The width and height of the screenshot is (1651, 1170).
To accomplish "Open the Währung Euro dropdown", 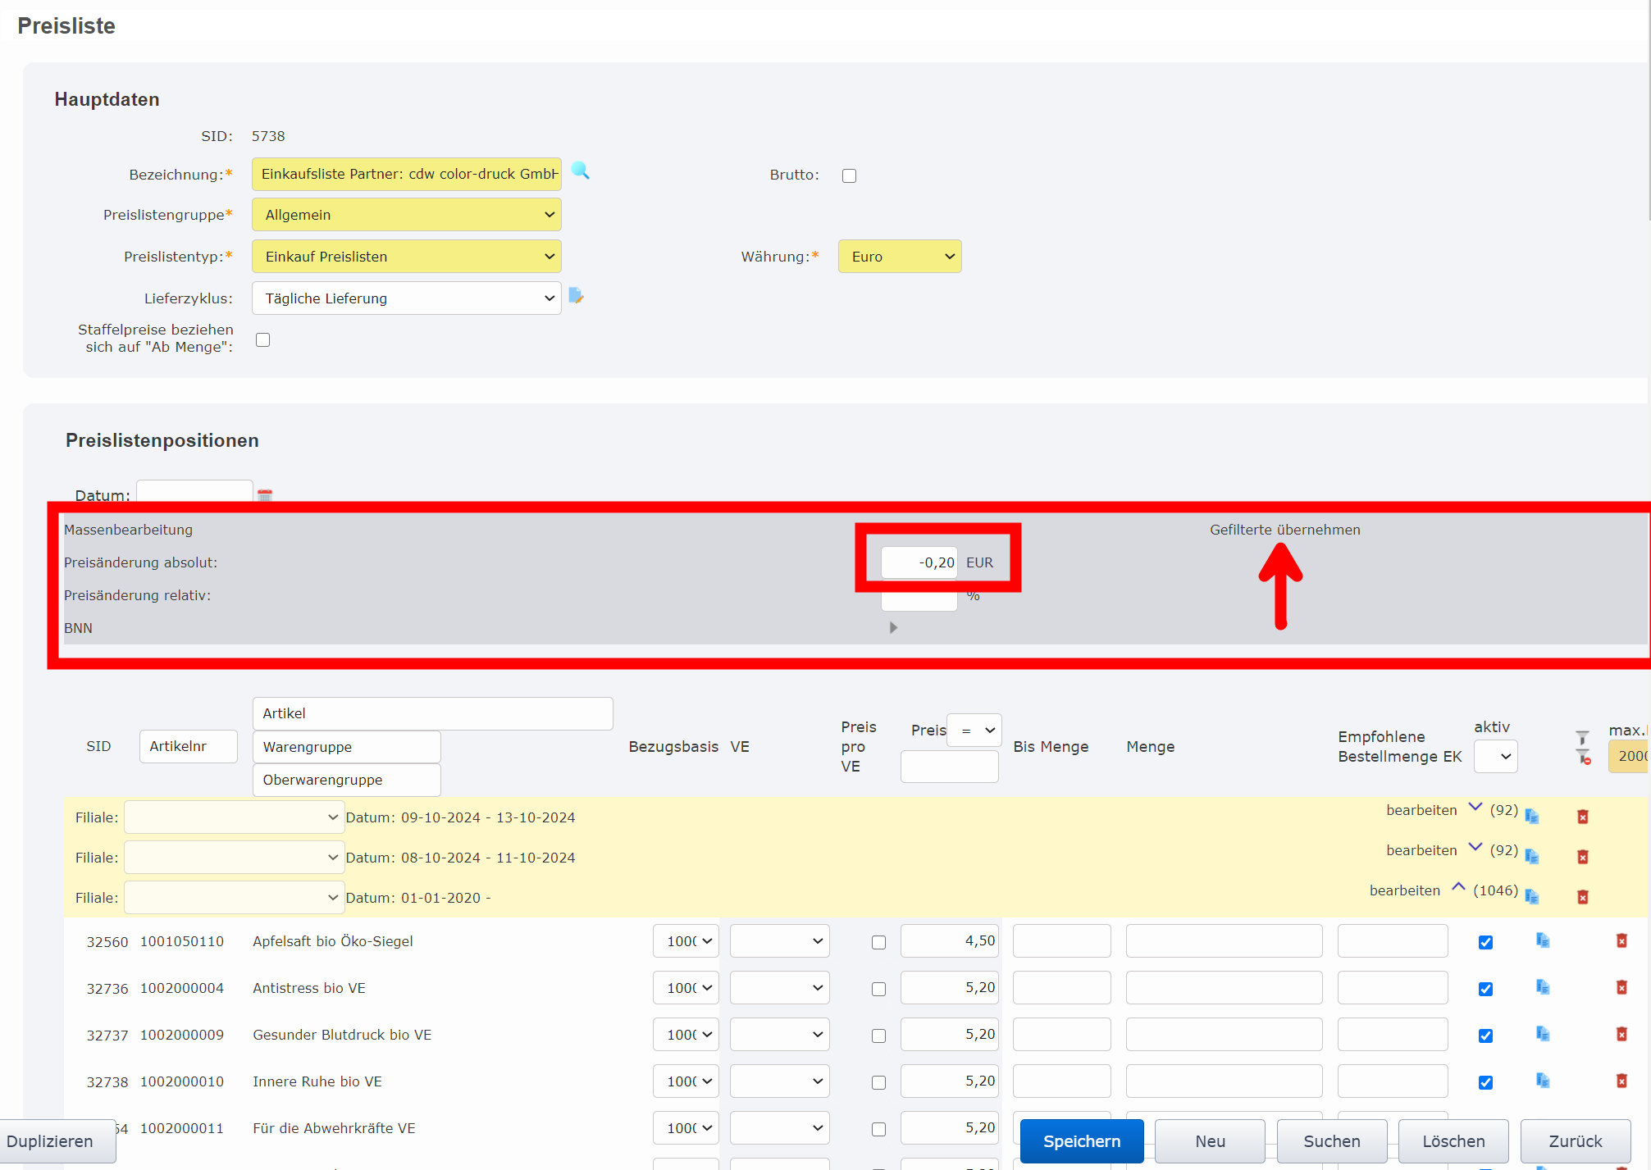I will [899, 257].
